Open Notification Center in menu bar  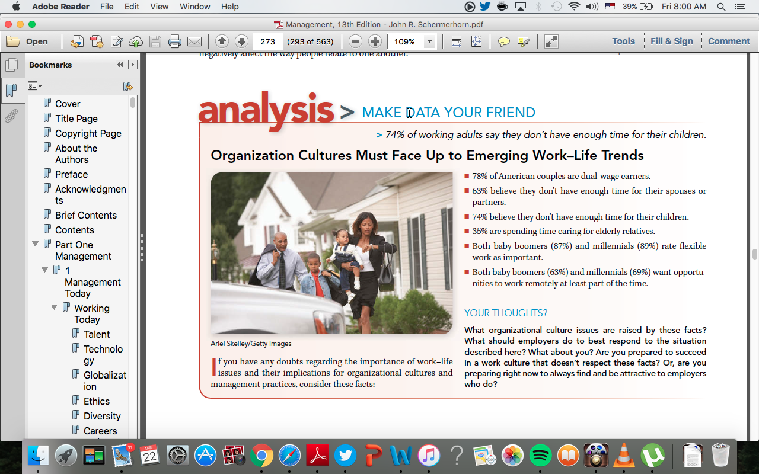point(739,7)
